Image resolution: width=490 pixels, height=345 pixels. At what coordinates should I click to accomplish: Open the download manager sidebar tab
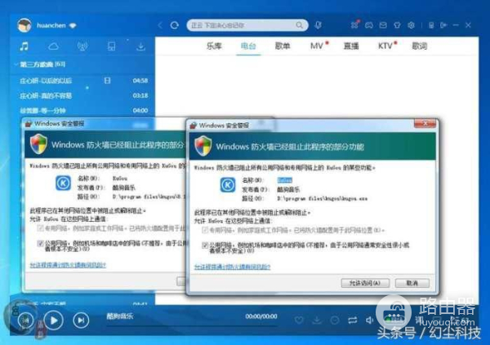[x=140, y=46]
